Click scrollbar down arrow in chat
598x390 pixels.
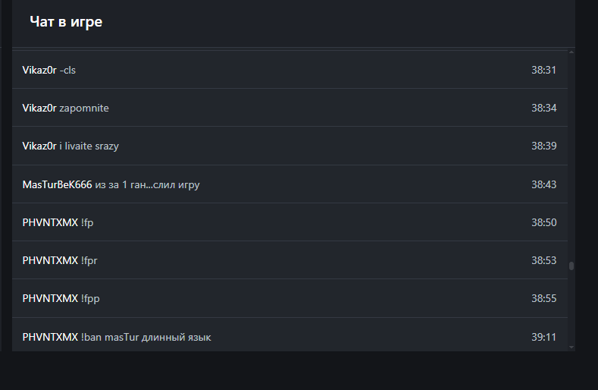tap(571, 347)
